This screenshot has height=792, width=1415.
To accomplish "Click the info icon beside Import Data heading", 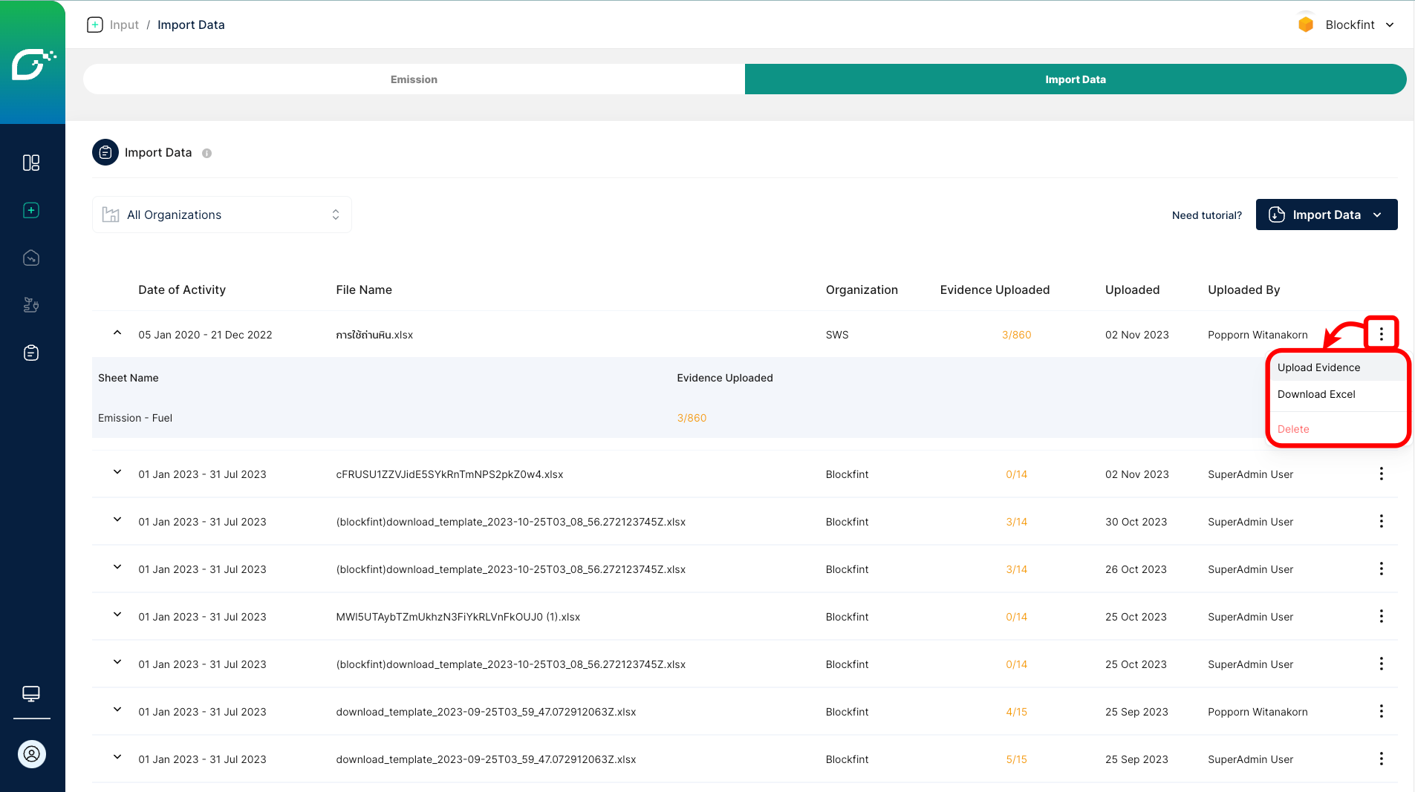I will 206,153.
